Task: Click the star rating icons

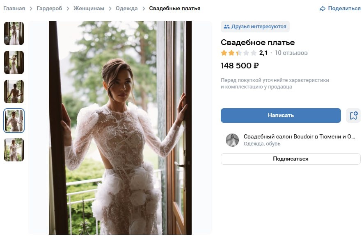Action: pos(239,53)
